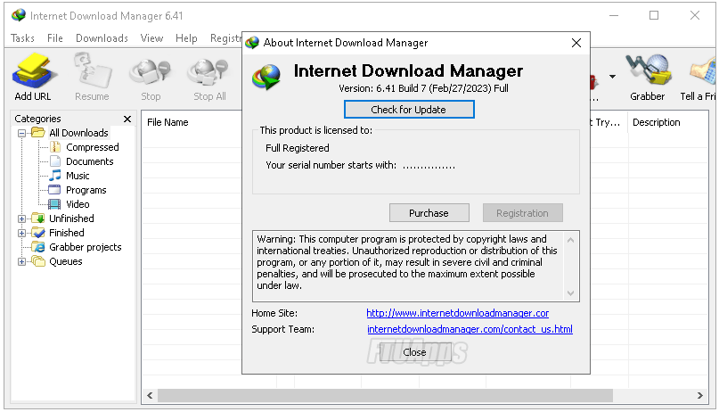Viewport: 719px width, 412px height.
Task: Click the horizontal scrollbar left arrow
Action: 150,395
